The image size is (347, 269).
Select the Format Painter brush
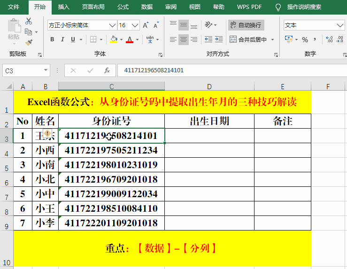point(29,42)
